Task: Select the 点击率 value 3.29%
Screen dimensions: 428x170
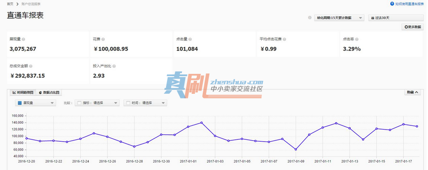Action: tap(352, 49)
